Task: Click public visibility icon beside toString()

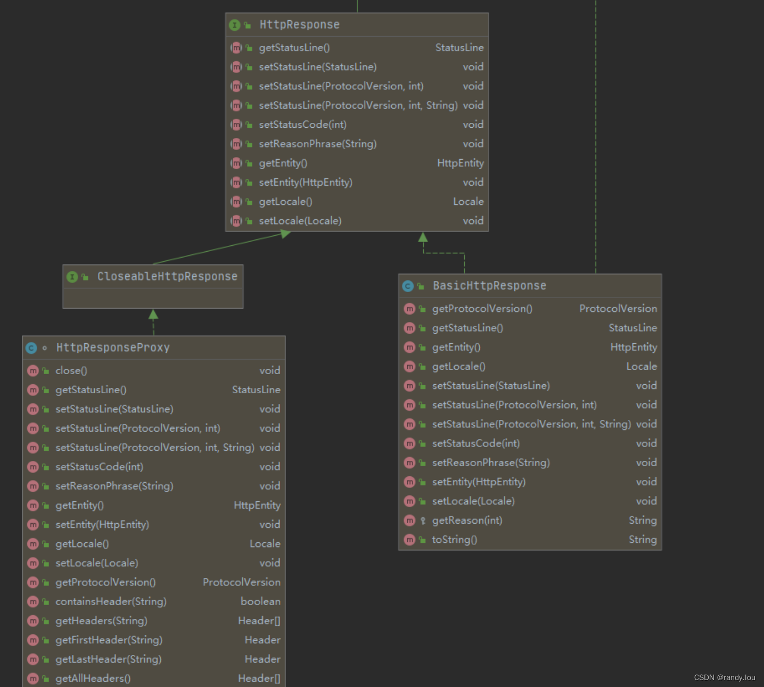Action: [x=422, y=540]
